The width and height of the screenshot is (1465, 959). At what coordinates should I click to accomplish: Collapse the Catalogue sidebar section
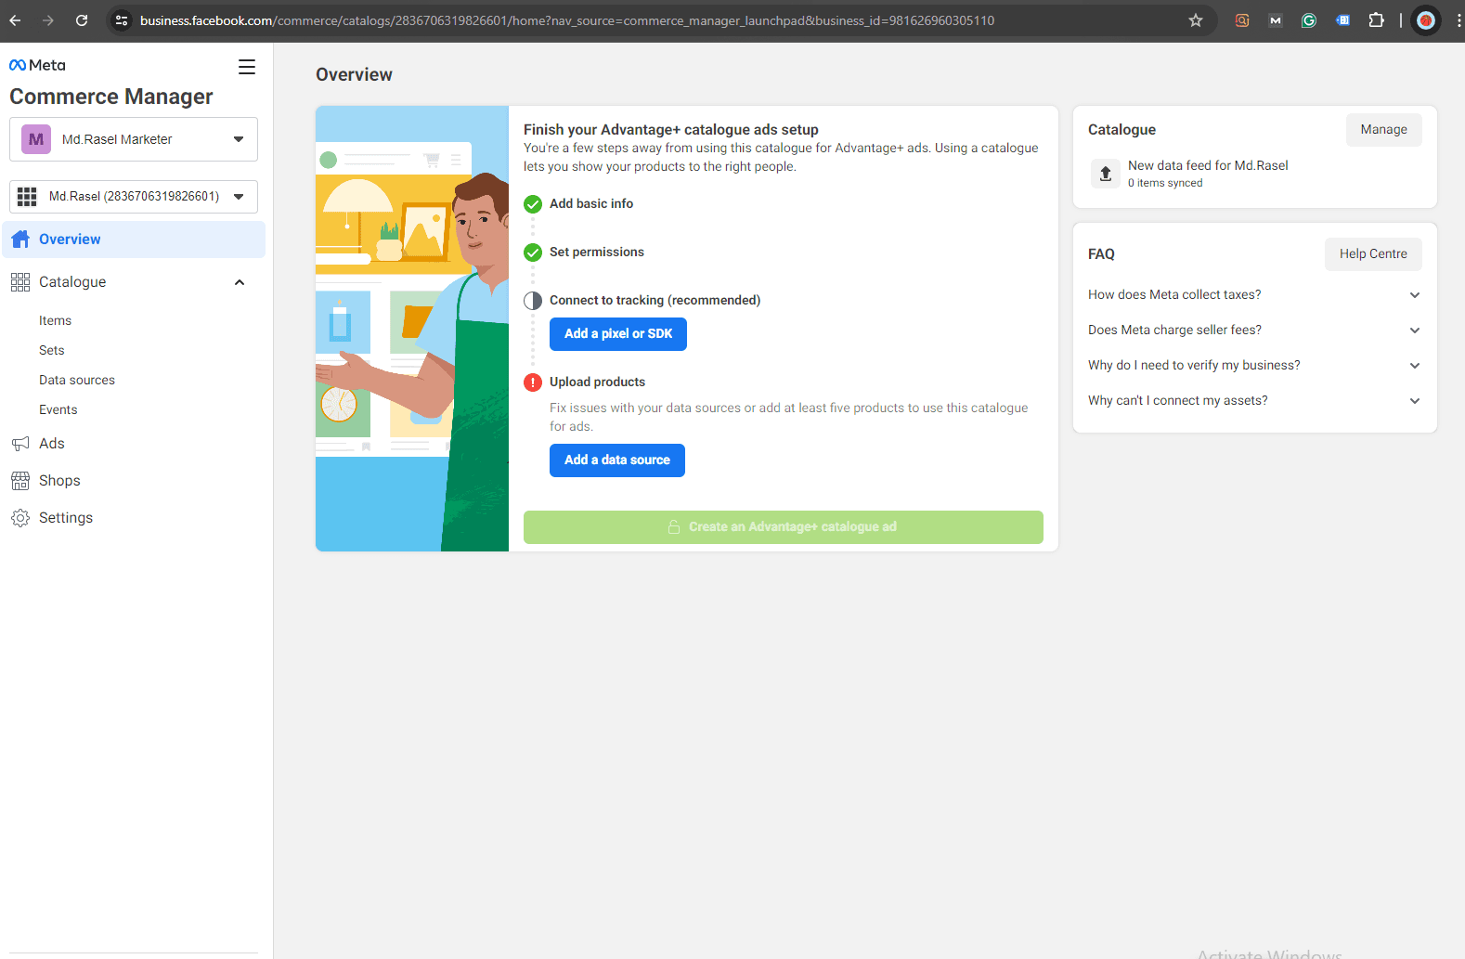point(240,282)
